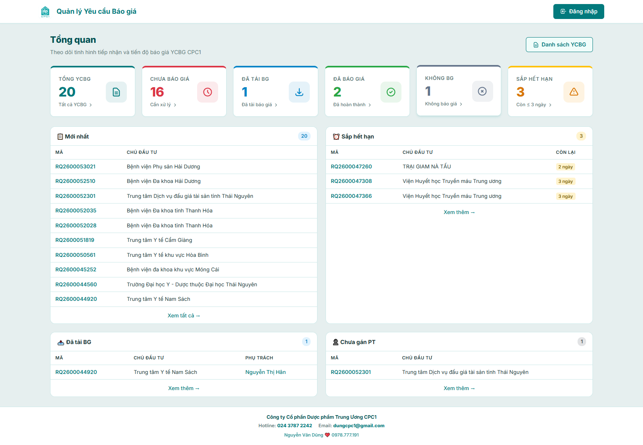The width and height of the screenshot is (643, 445).
Task: Click the Đăng nhập login button
Action: click(579, 11)
